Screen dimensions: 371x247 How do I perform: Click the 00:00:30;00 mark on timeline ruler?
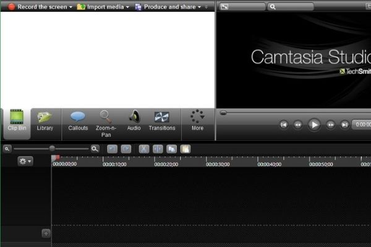click(218, 164)
